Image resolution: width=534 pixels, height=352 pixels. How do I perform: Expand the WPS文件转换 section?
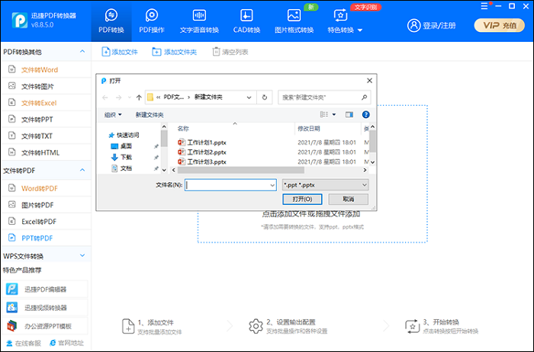(x=82, y=255)
